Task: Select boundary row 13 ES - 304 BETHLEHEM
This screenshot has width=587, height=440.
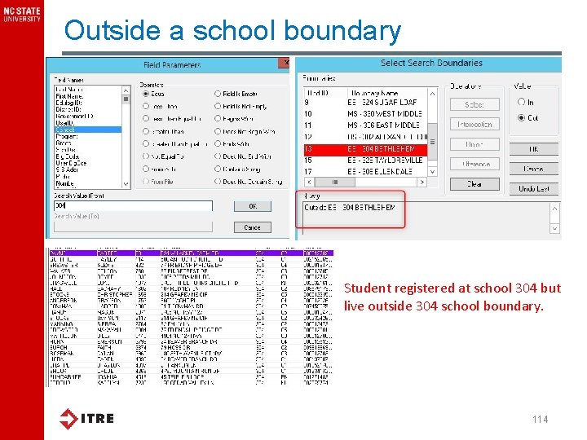Action: point(365,149)
